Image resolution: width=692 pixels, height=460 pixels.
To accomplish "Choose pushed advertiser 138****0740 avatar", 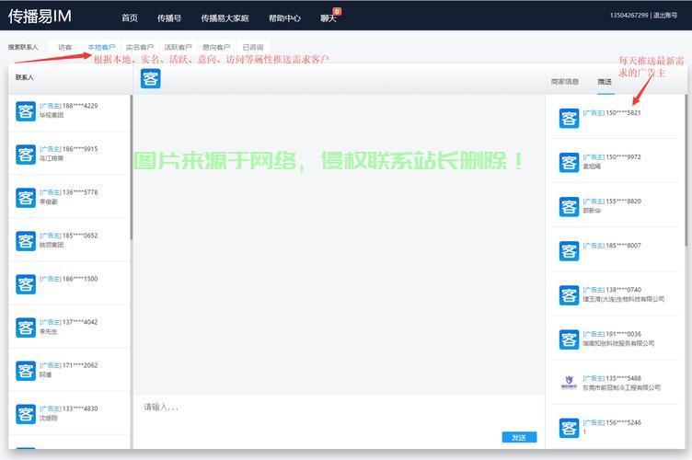I will 569,295.
